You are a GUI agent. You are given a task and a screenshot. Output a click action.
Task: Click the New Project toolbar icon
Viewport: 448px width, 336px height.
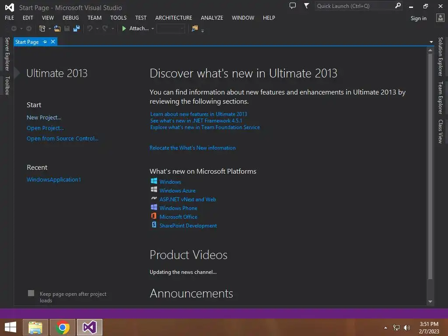click(42, 28)
